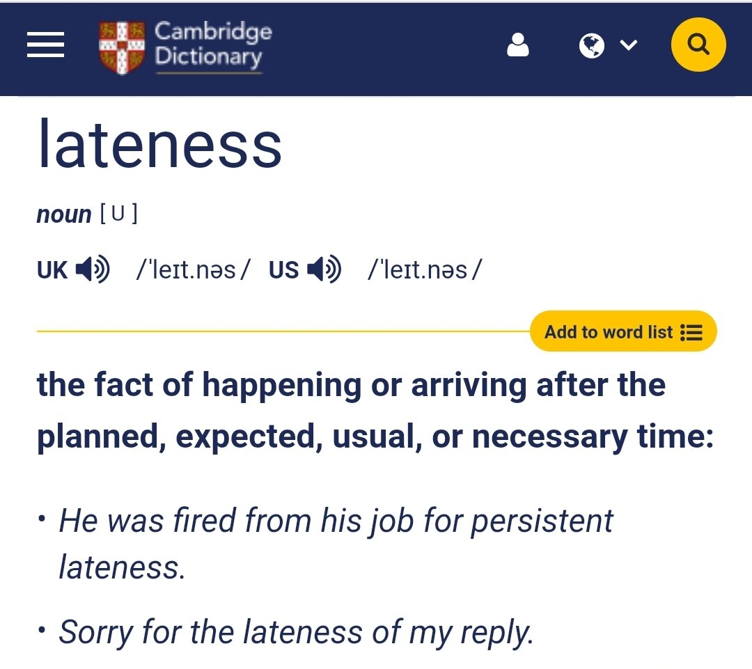Click the "noun" part of speech label

pos(64,215)
